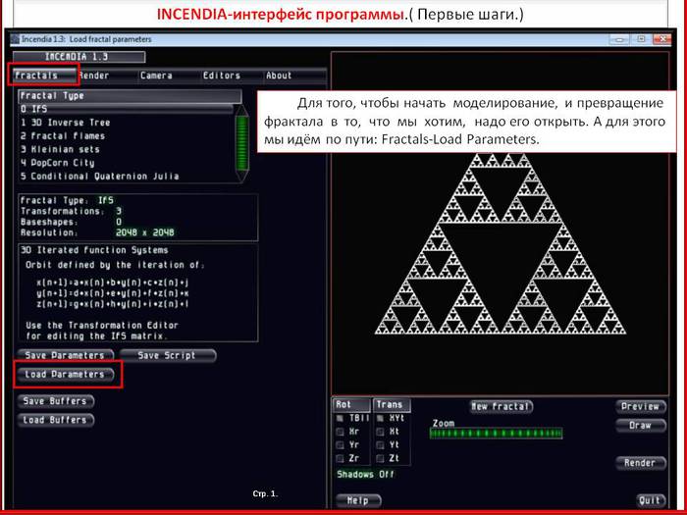Enable the Xr rotation checkbox
This screenshot has height=515, width=687.
point(340,432)
